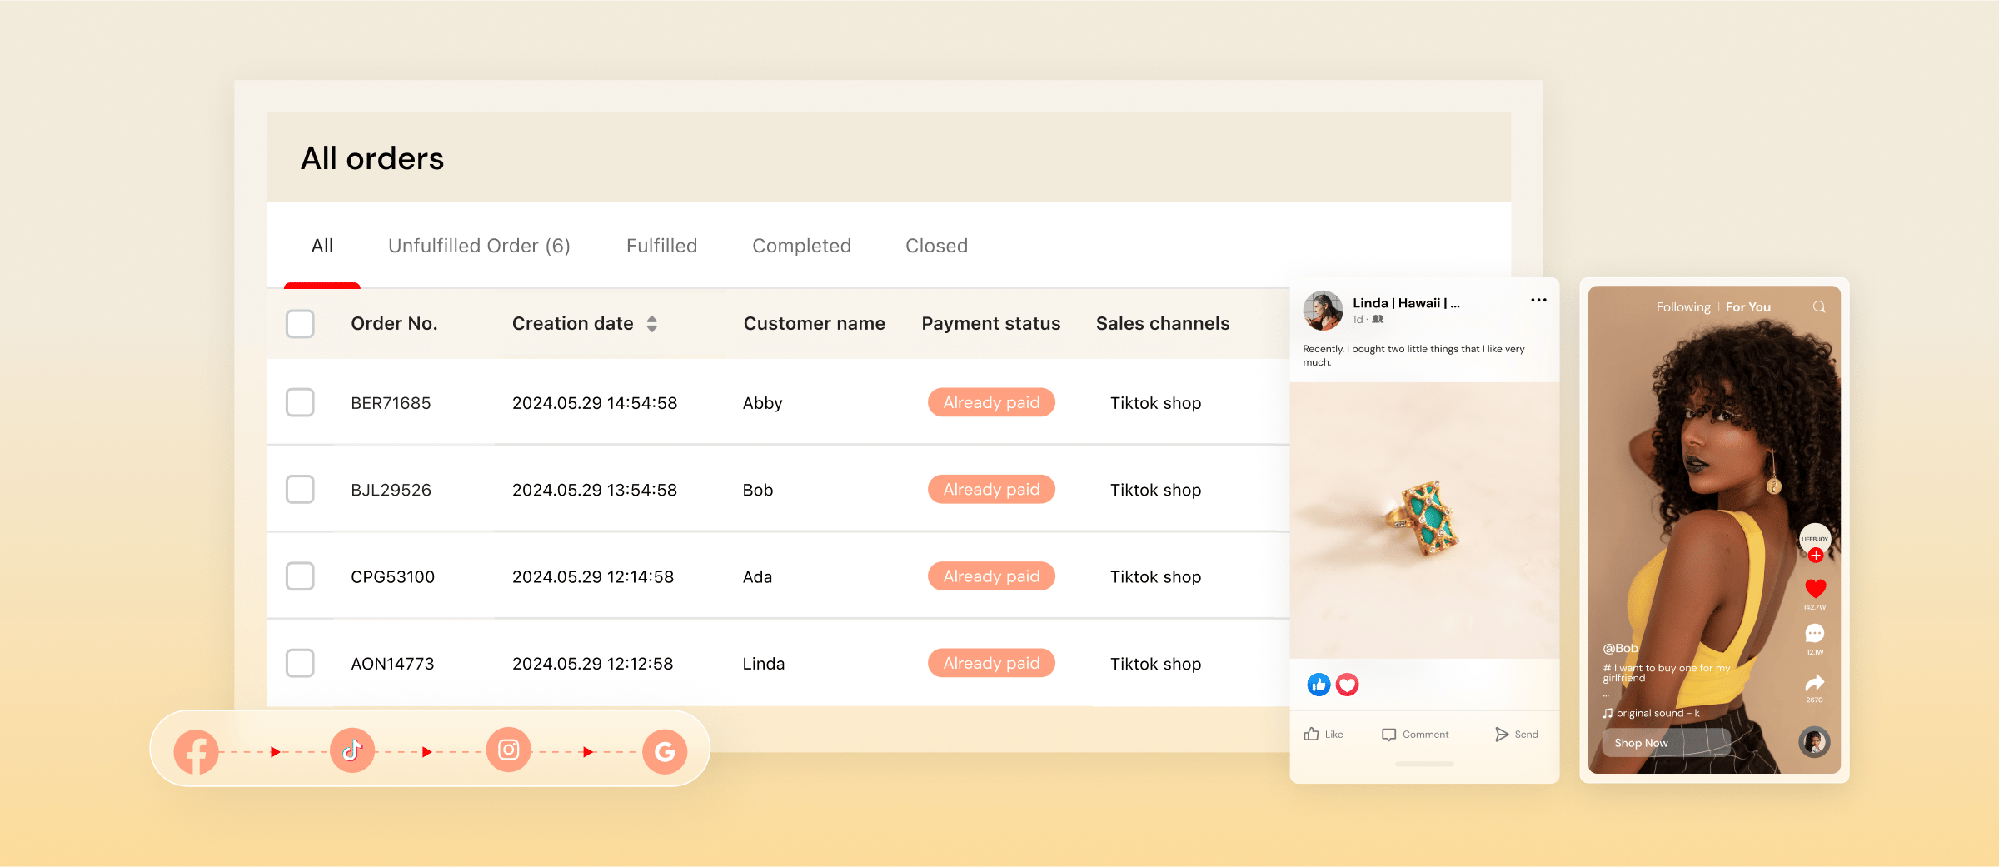
Task: Tap the red heart icon on the TikTok video
Action: [x=1815, y=589]
